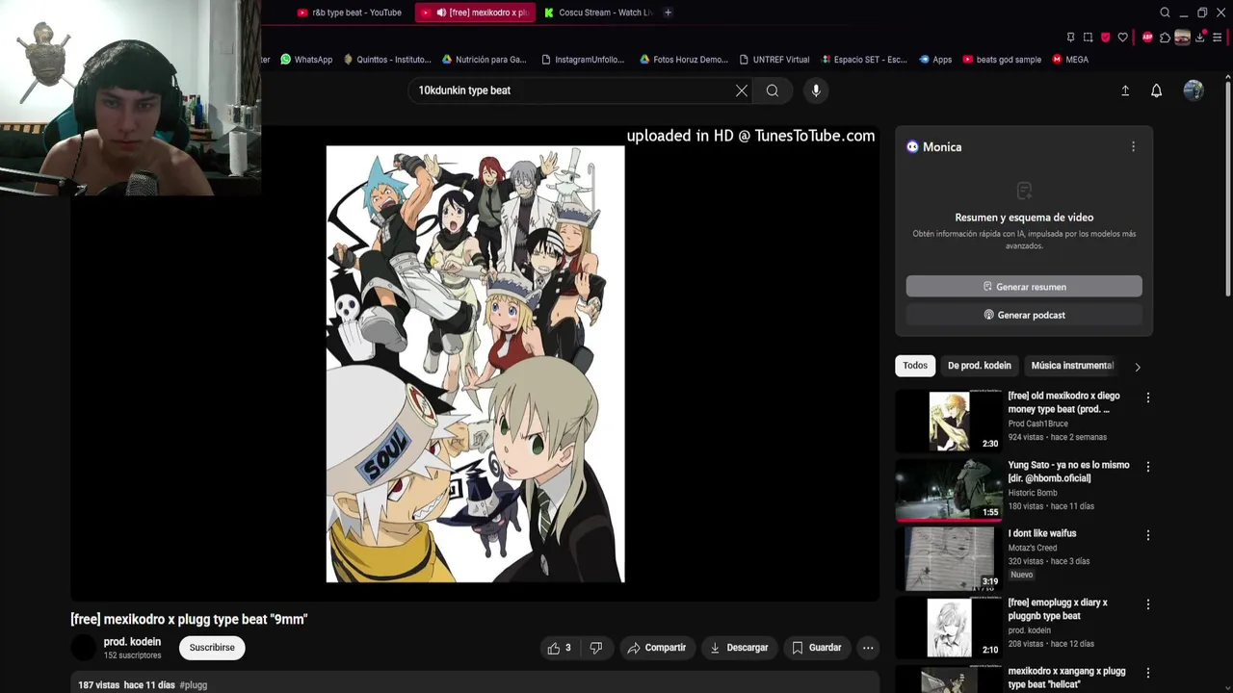Open the MEGA bookmark
This screenshot has height=693, width=1233.
1070,60
